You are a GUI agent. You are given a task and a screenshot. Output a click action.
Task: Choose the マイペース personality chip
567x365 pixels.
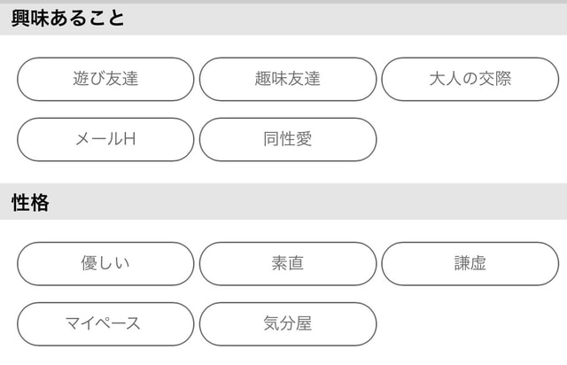click(x=105, y=323)
